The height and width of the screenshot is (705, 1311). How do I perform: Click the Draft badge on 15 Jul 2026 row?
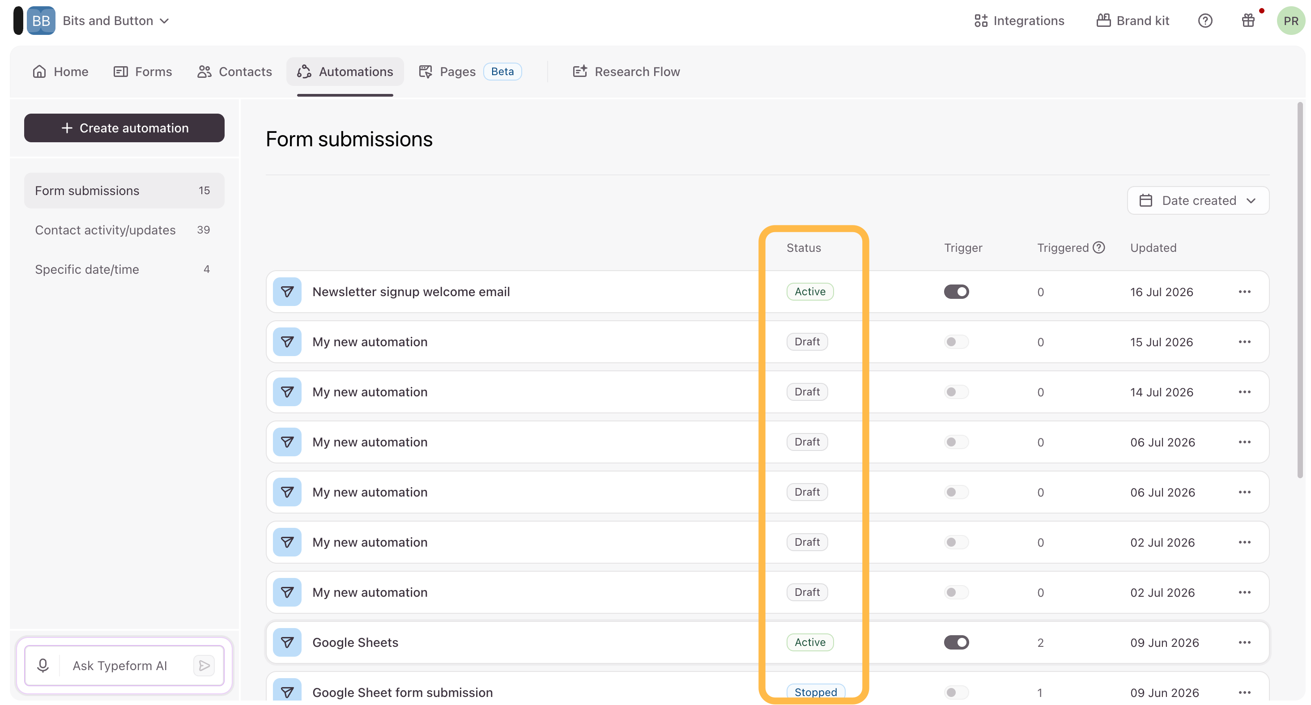click(x=807, y=342)
